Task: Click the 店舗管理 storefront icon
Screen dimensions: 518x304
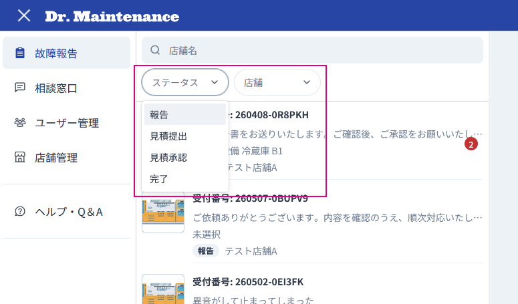Action: (20, 157)
